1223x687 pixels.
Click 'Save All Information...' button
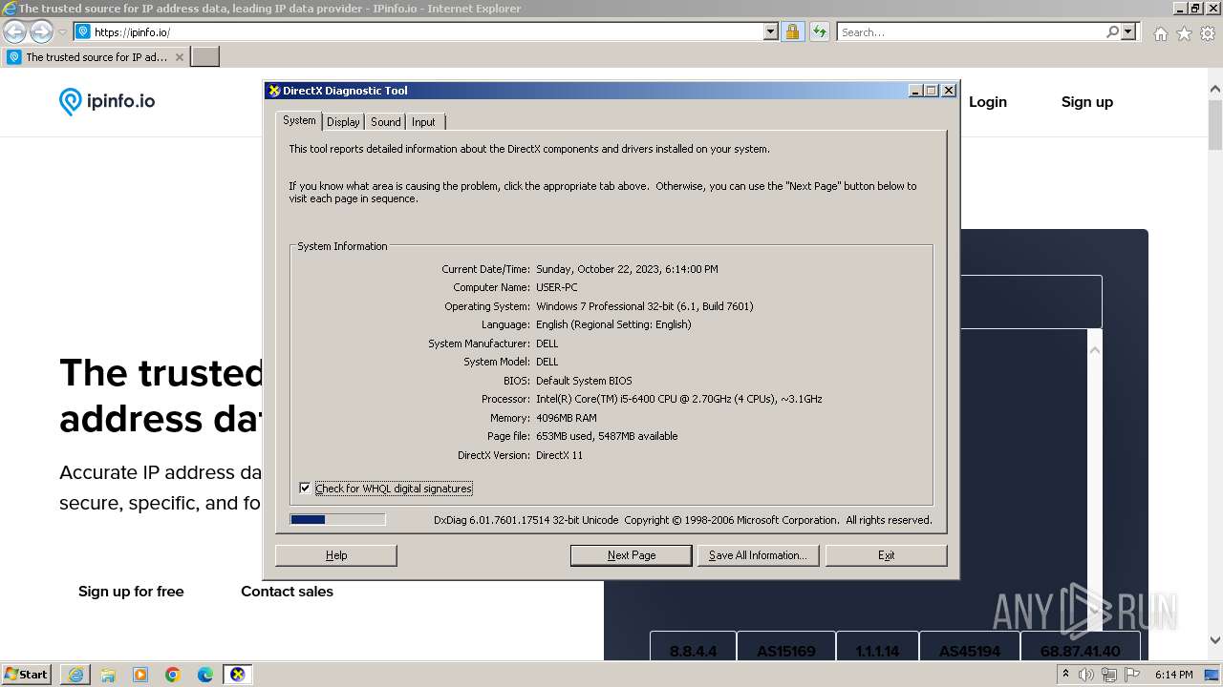point(758,555)
